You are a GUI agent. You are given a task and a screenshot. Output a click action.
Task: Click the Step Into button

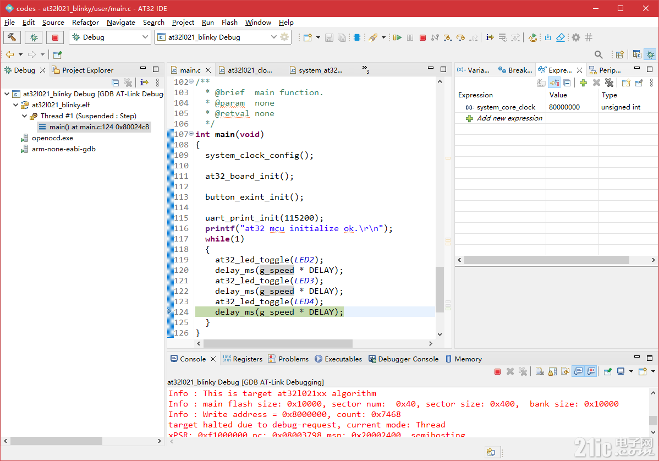click(448, 37)
